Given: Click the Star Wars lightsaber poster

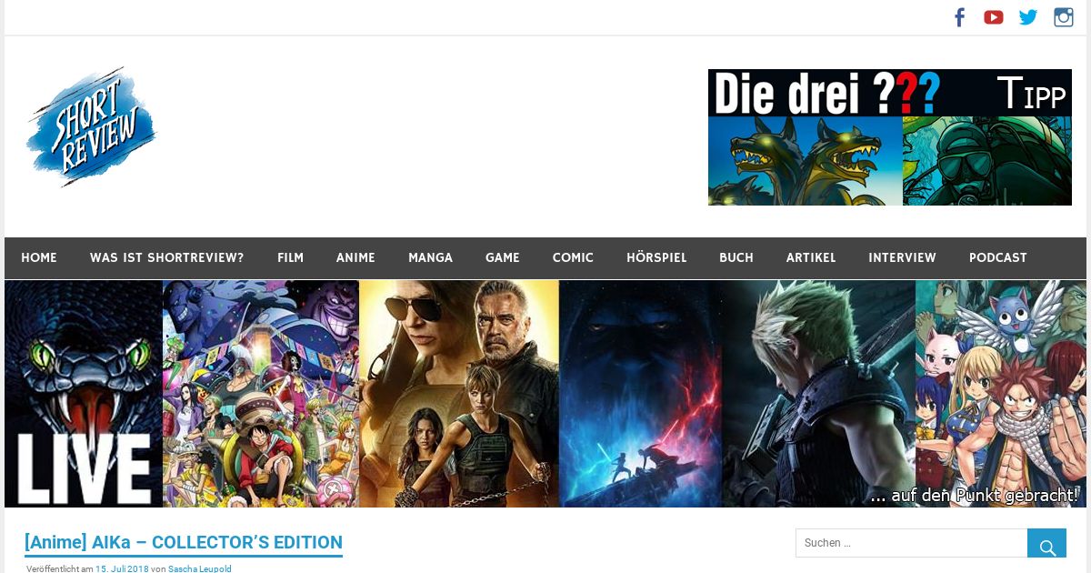Looking at the screenshot, I should coord(641,394).
